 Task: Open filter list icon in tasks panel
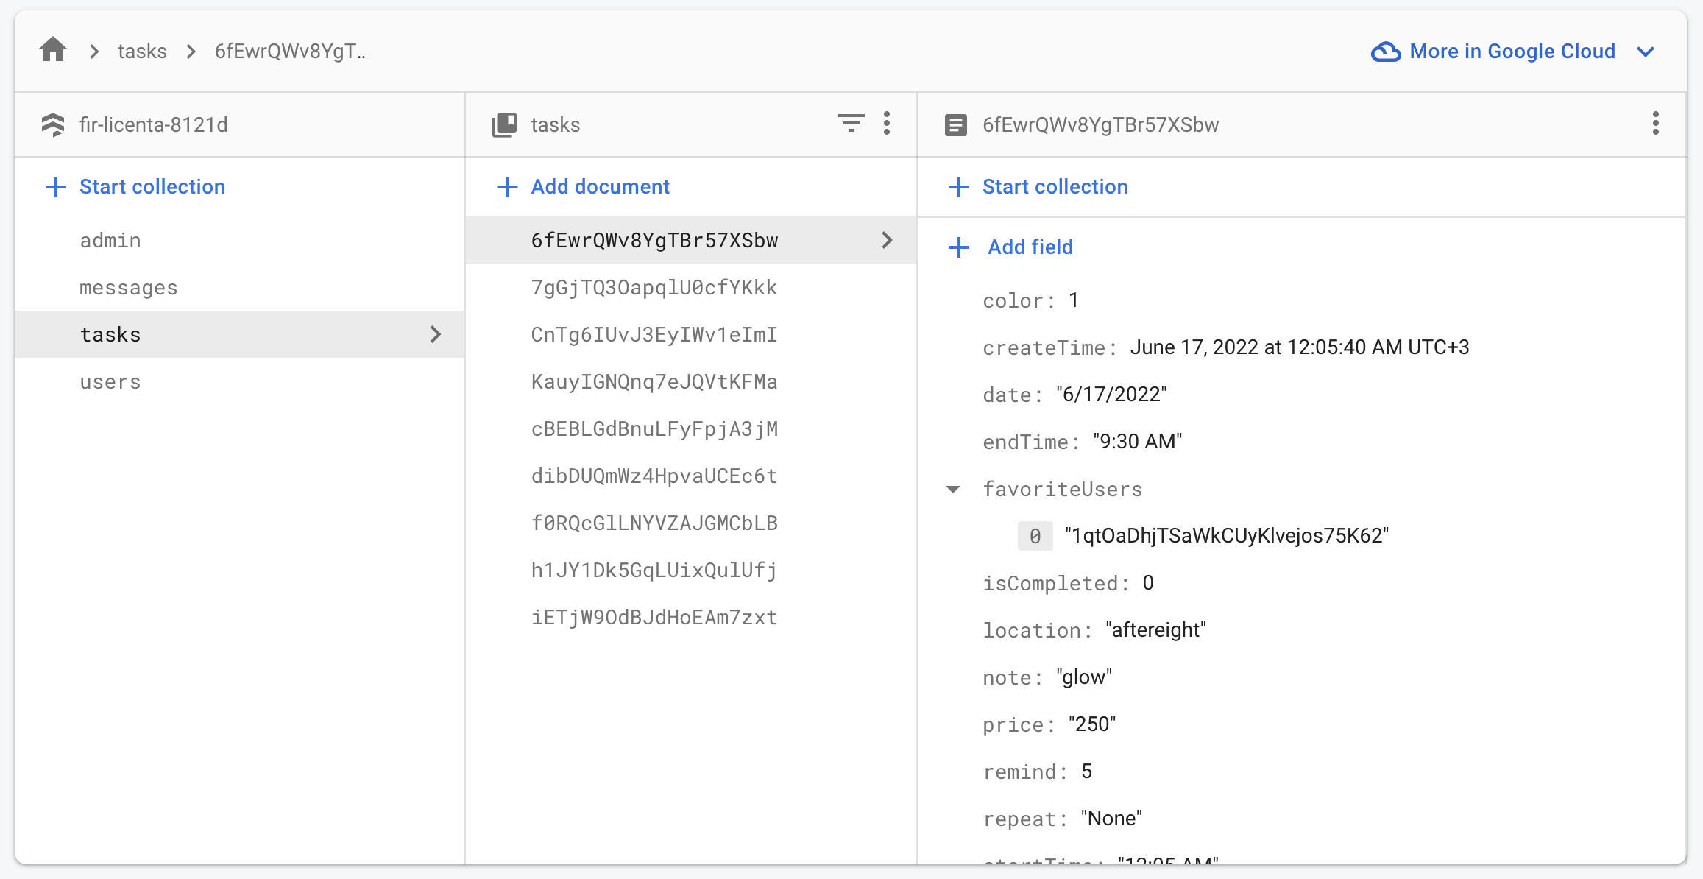click(x=851, y=123)
